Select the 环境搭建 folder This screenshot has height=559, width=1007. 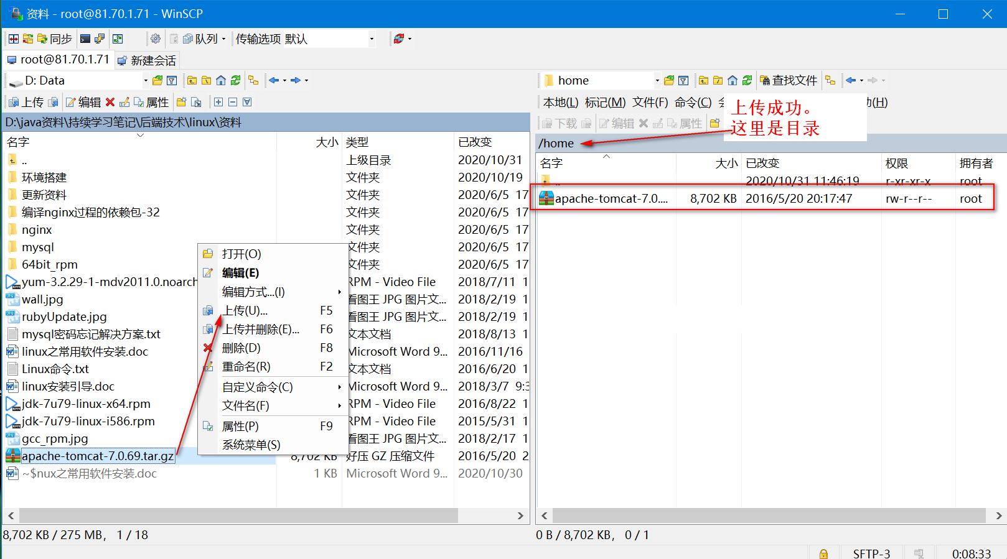tap(44, 177)
